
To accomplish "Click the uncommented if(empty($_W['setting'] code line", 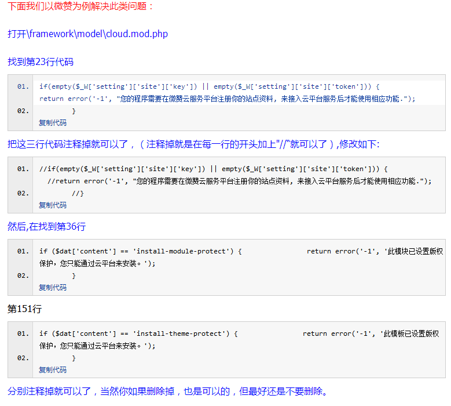I will click(210, 86).
